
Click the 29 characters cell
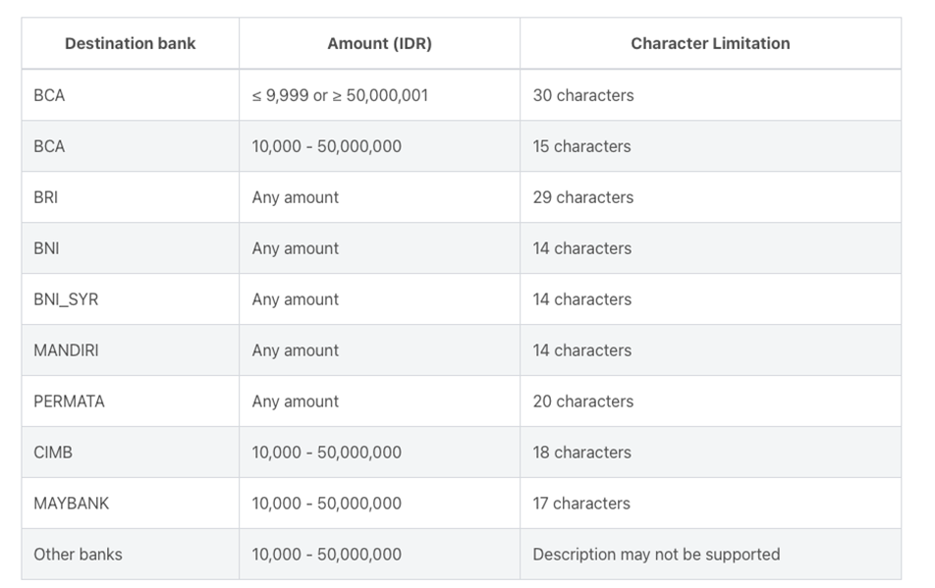(710, 197)
